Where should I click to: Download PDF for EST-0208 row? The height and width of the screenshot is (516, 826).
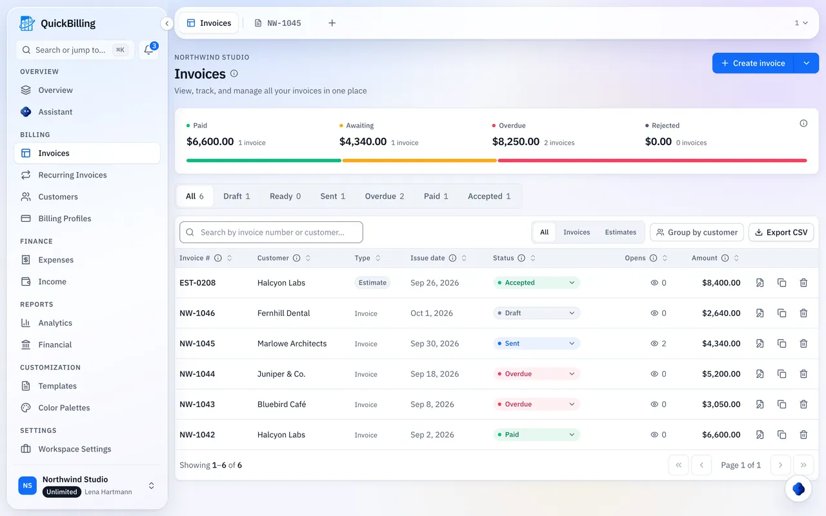point(760,283)
